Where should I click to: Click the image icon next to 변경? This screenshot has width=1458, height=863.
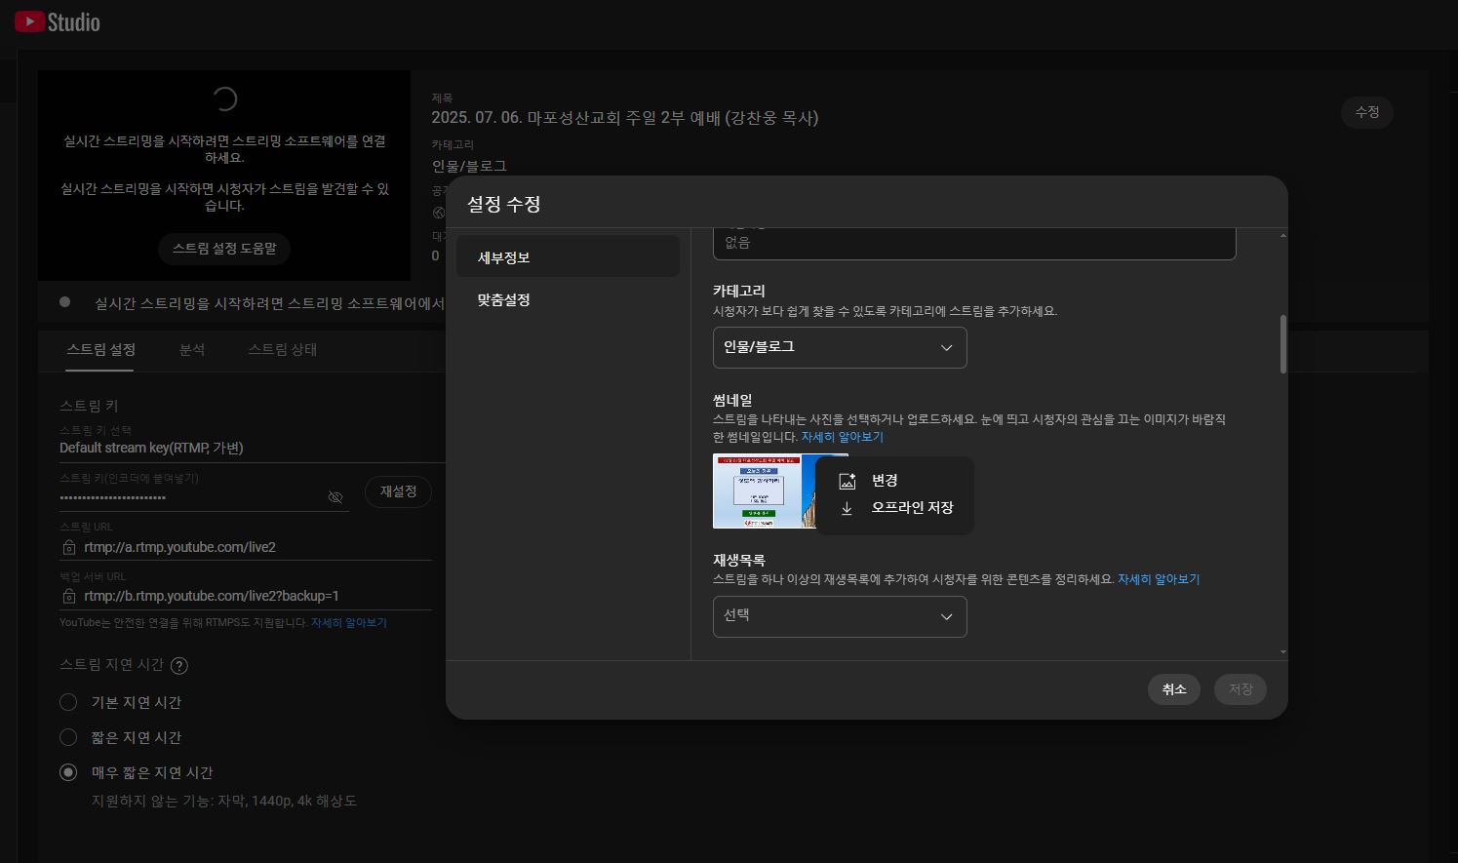(847, 481)
